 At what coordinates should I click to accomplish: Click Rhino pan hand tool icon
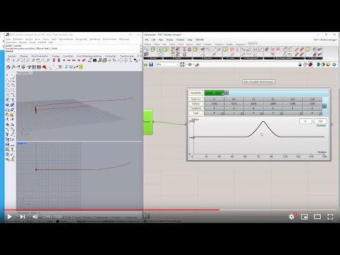8,60
